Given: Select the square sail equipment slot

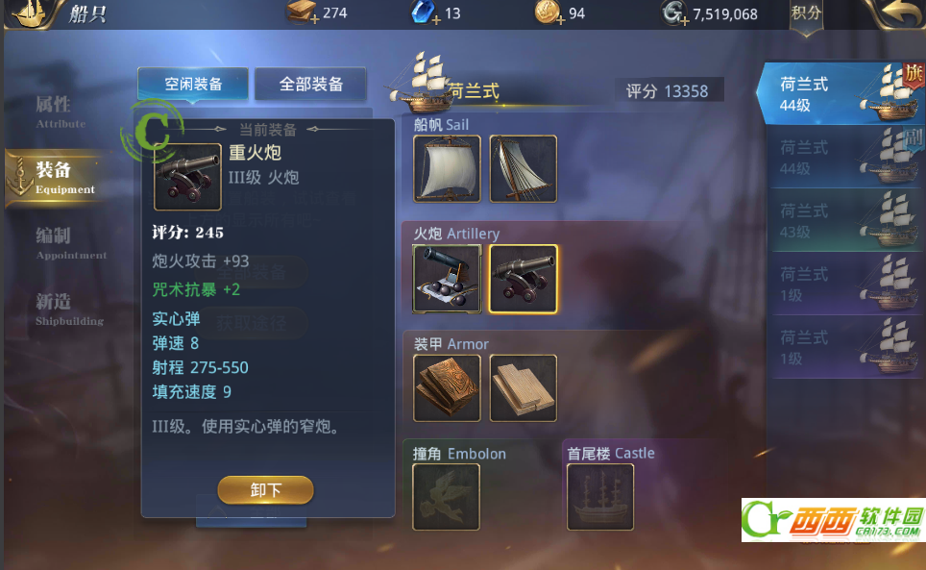Looking at the screenshot, I should (x=447, y=169).
